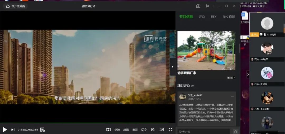Open the 超清 video quality menu
This screenshot has width=285, height=134.
coord(126,130)
